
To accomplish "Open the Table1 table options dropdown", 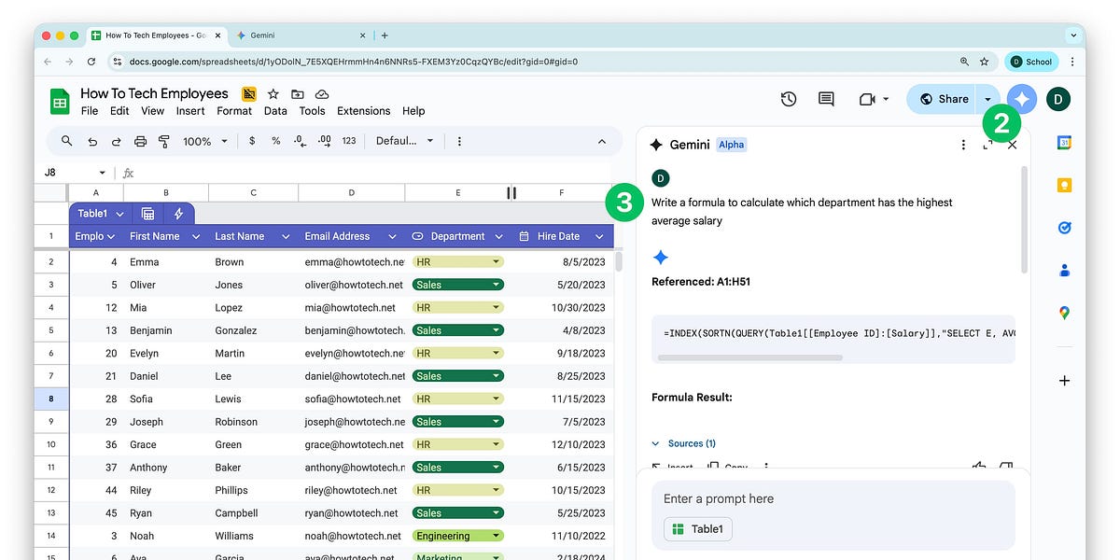I will click(x=120, y=214).
